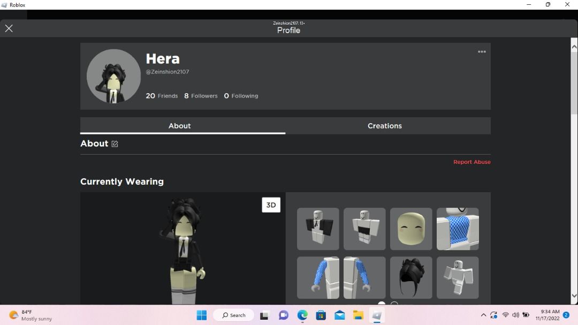Click the black suit shirt thumbnail

[318, 229]
